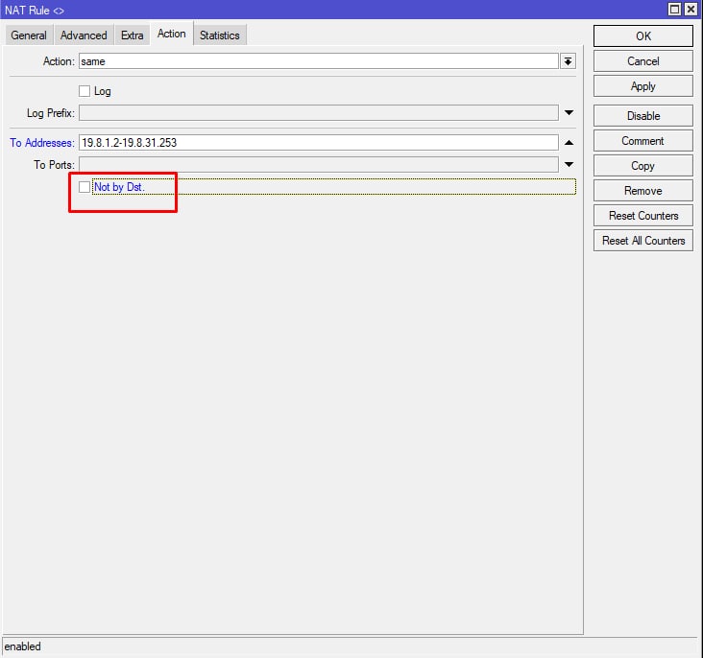Click the Reset Counters button
The image size is (703, 658).
click(x=643, y=216)
